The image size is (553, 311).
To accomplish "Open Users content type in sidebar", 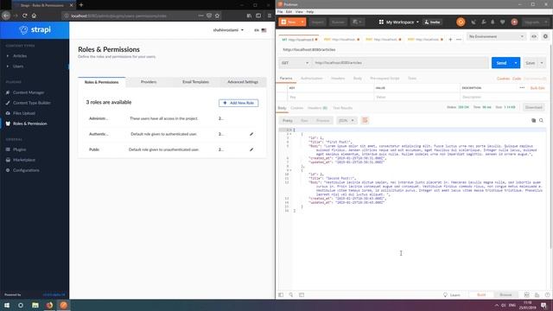I will [17, 67].
